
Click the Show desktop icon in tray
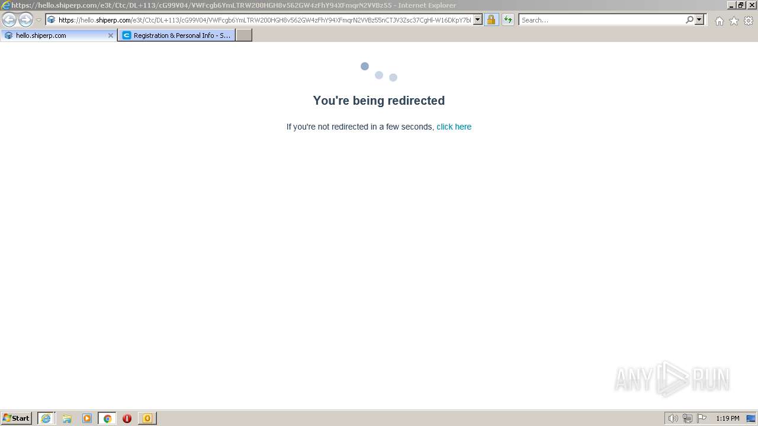(x=751, y=418)
